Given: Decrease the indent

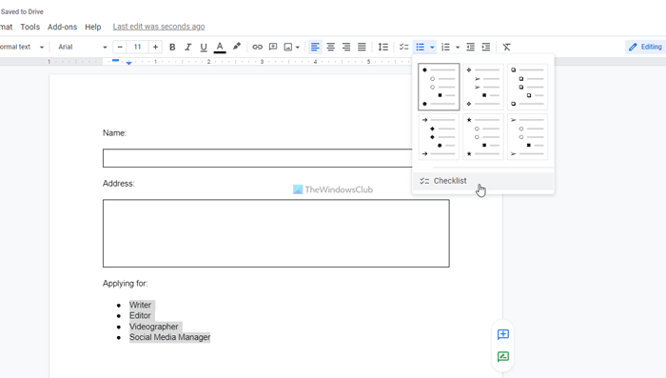Looking at the screenshot, I should pyautogui.click(x=470, y=48).
